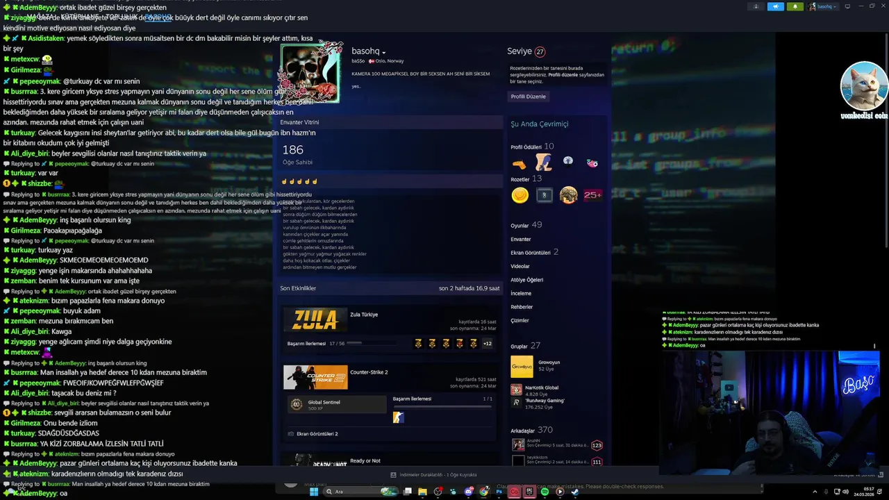Image resolution: width=889 pixels, height=500 pixels.
Task: Open the Oyunlar 49 link
Action: click(526, 225)
